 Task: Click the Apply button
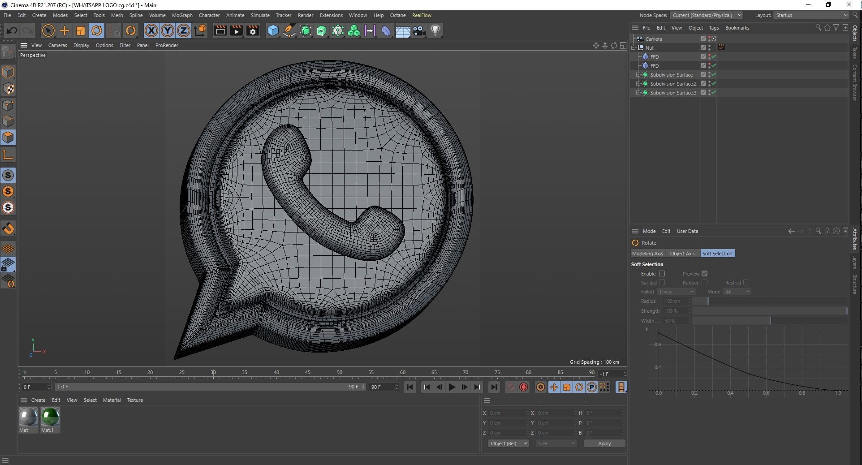[604, 443]
